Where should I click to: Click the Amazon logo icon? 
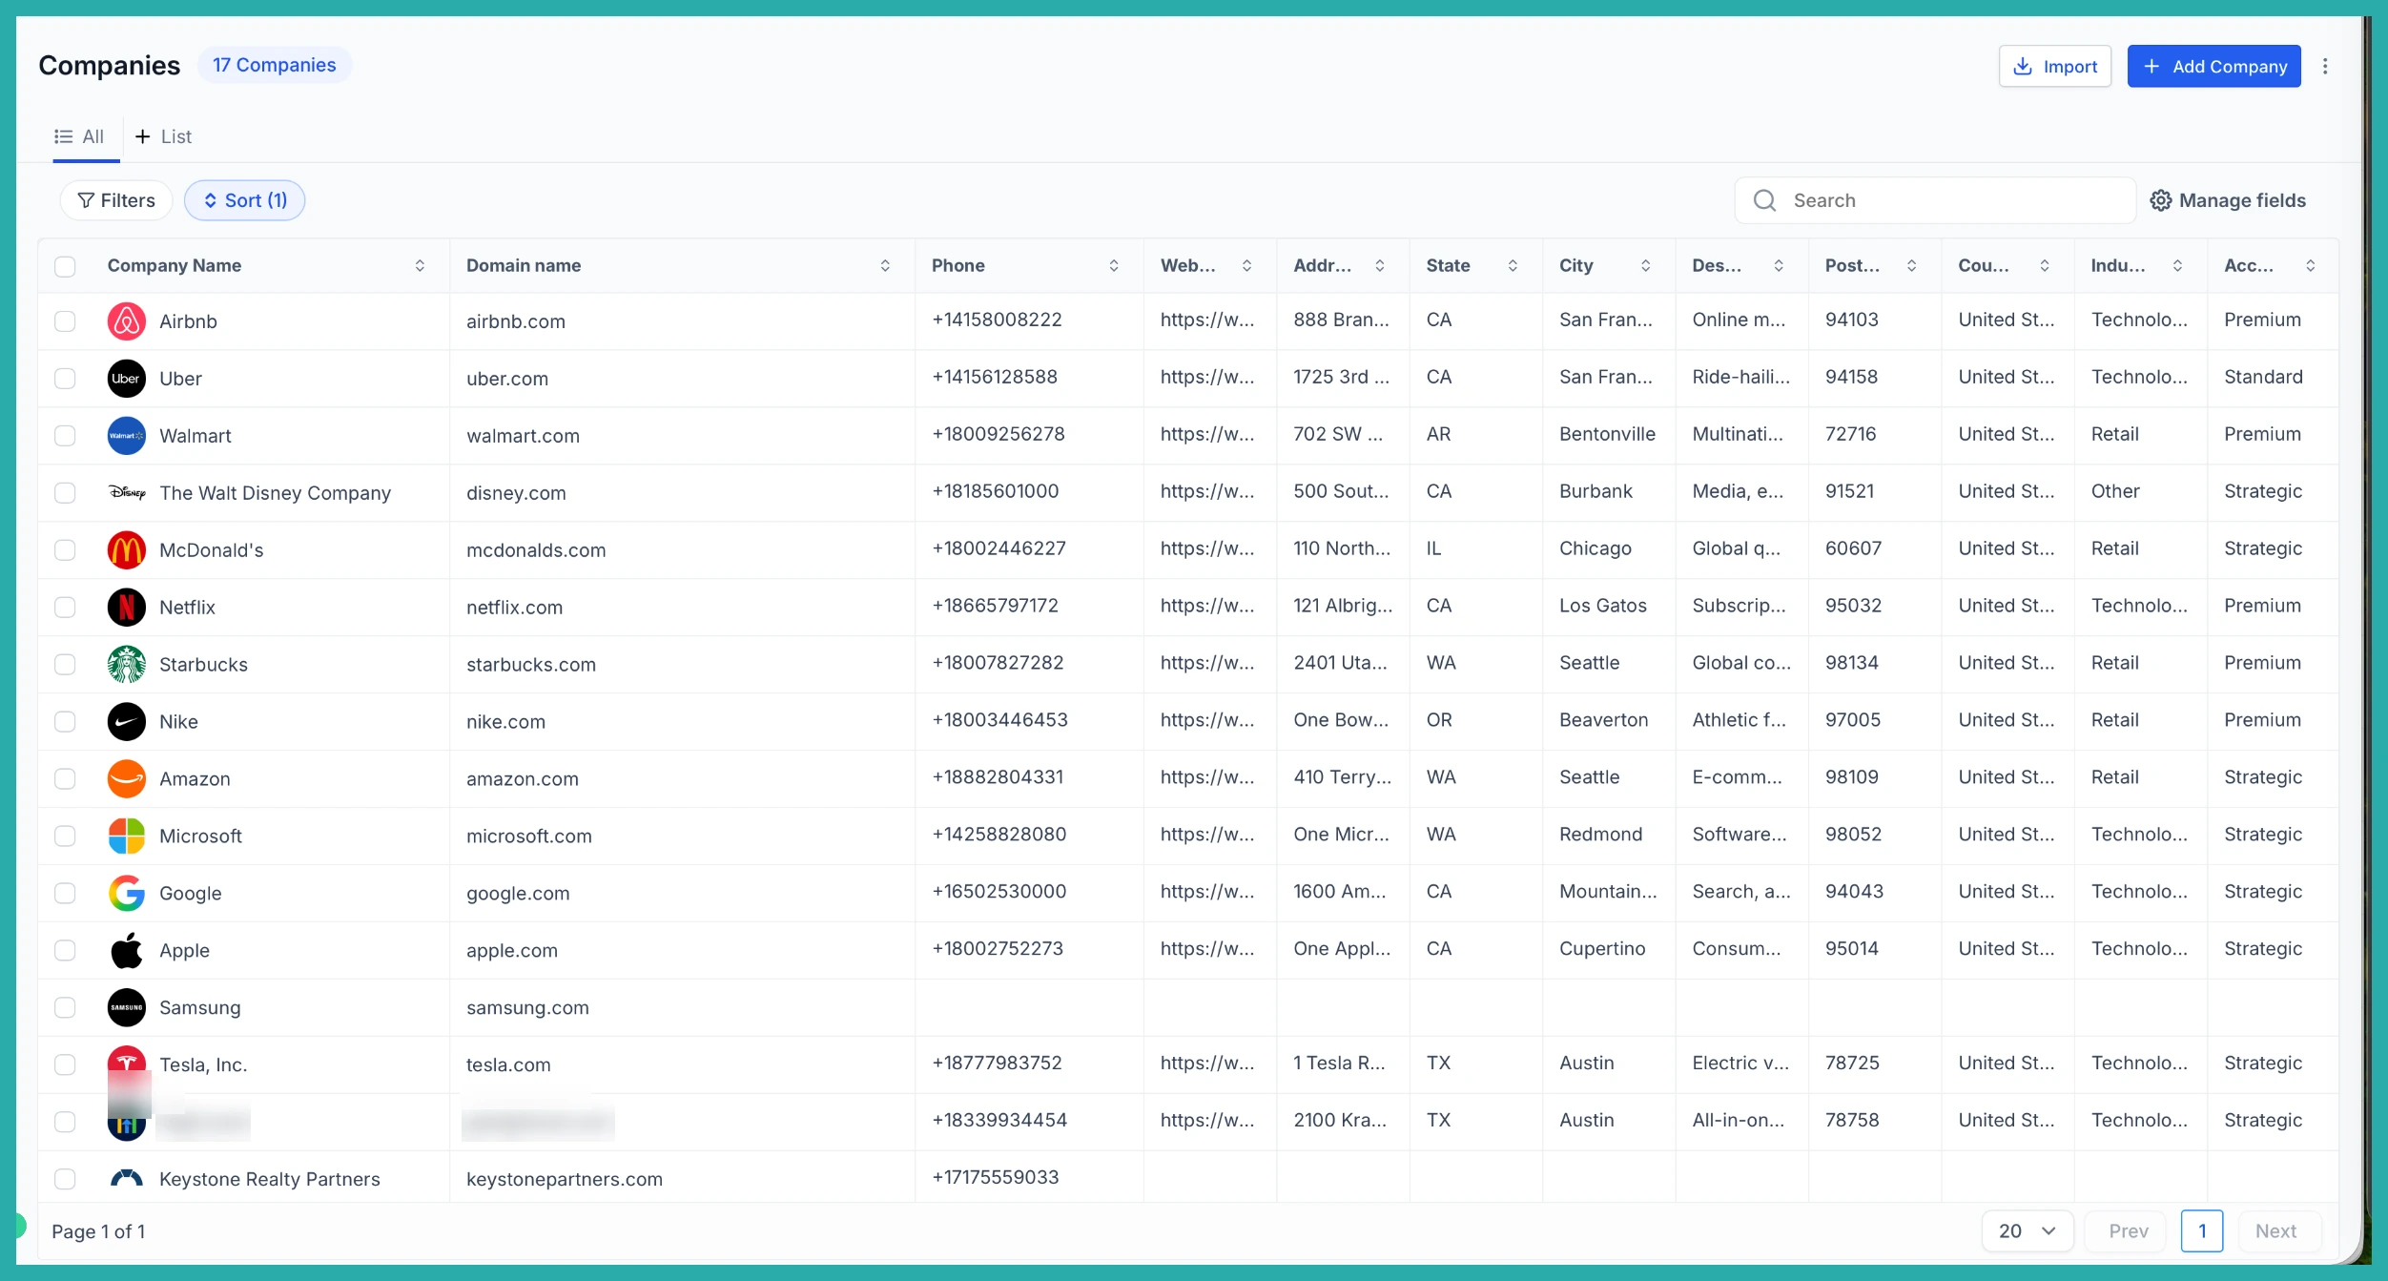point(126,779)
